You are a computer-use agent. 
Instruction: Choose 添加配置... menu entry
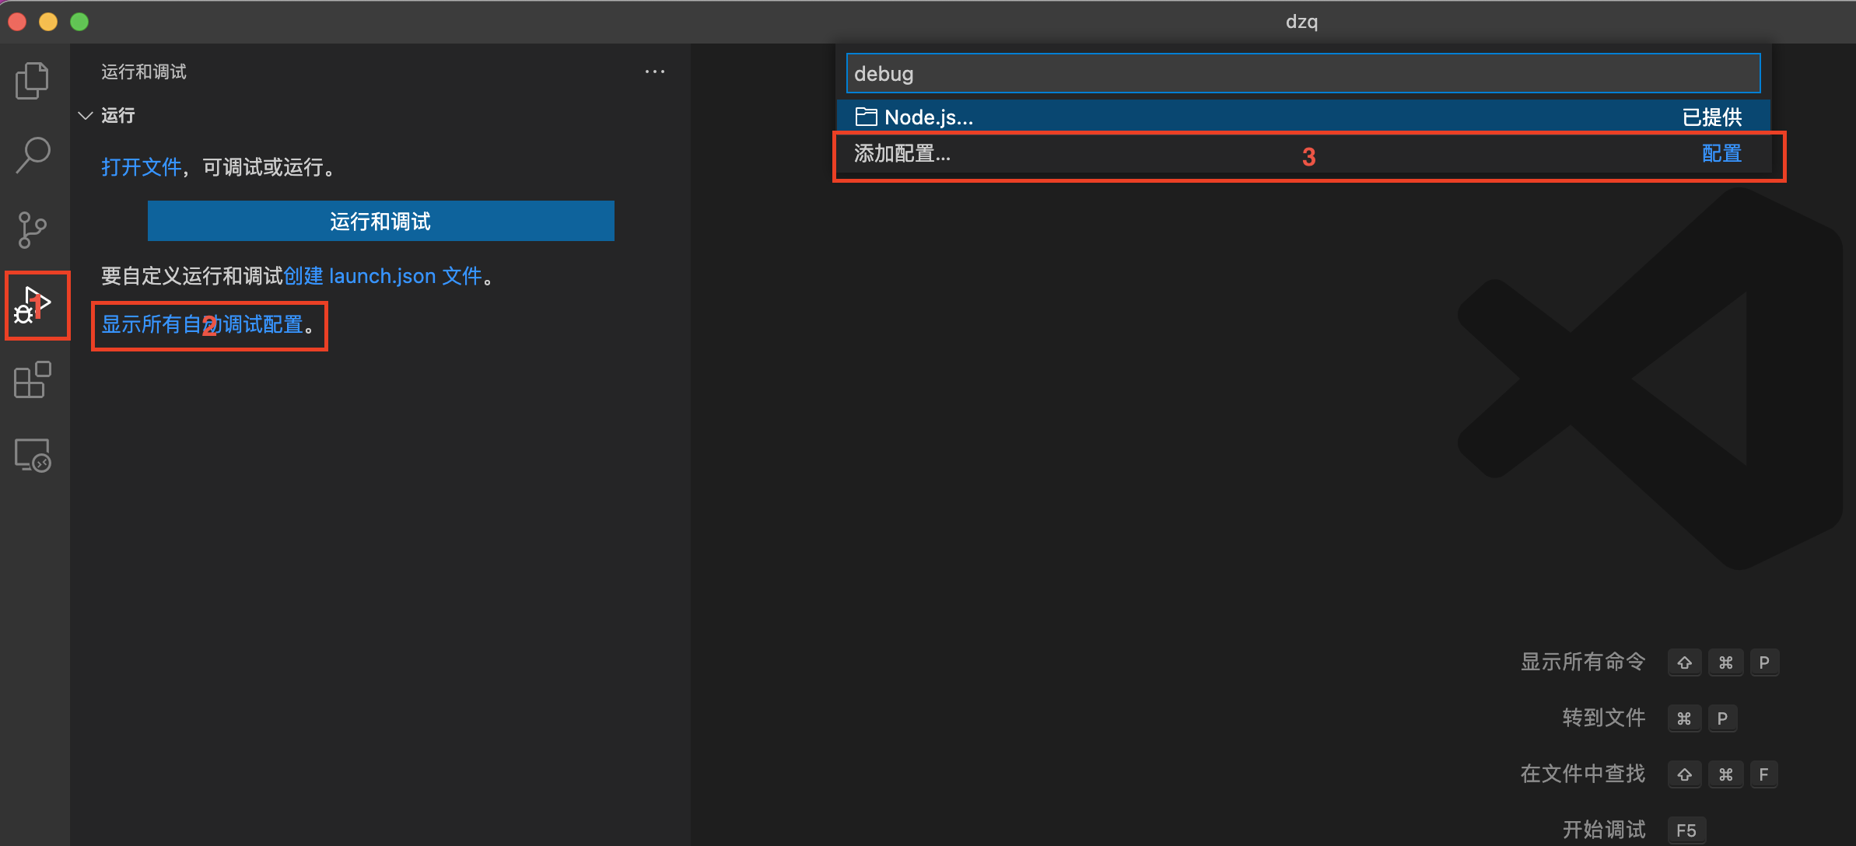(902, 154)
